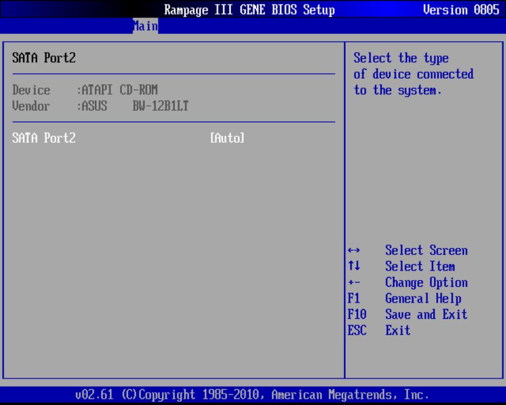The height and width of the screenshot is (405, 506).
Task: Click the American Megatrends copyright footer
Action: pyautogui.click(x=252, y=395)
